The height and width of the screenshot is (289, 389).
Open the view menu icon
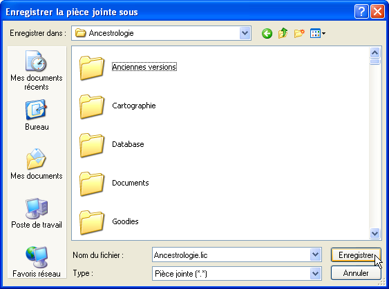tap(318, 33)
